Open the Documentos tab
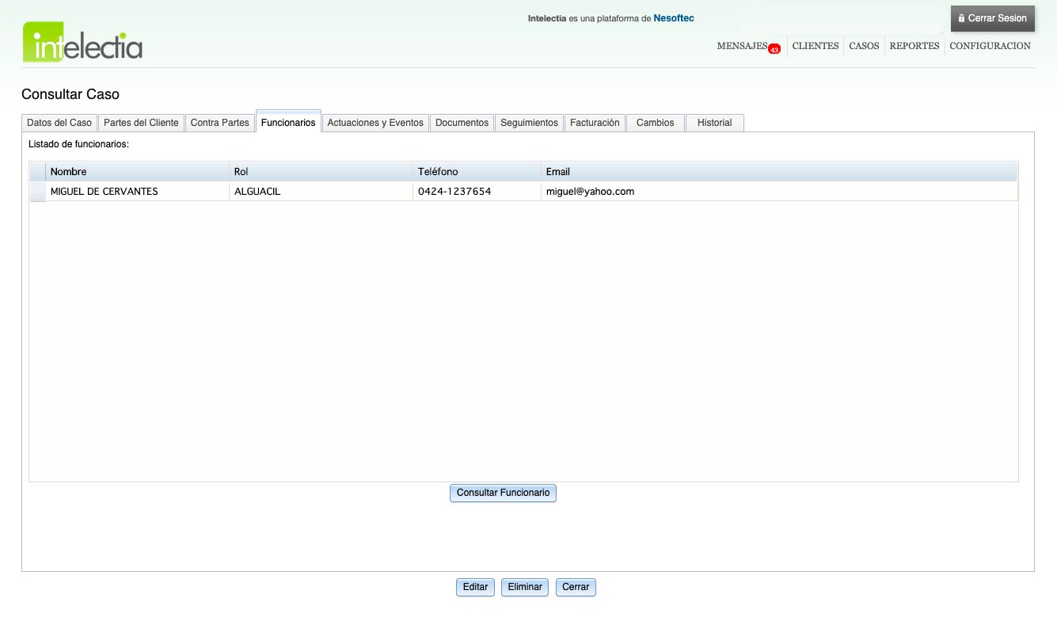1057x617 pixels. (462, 123)
